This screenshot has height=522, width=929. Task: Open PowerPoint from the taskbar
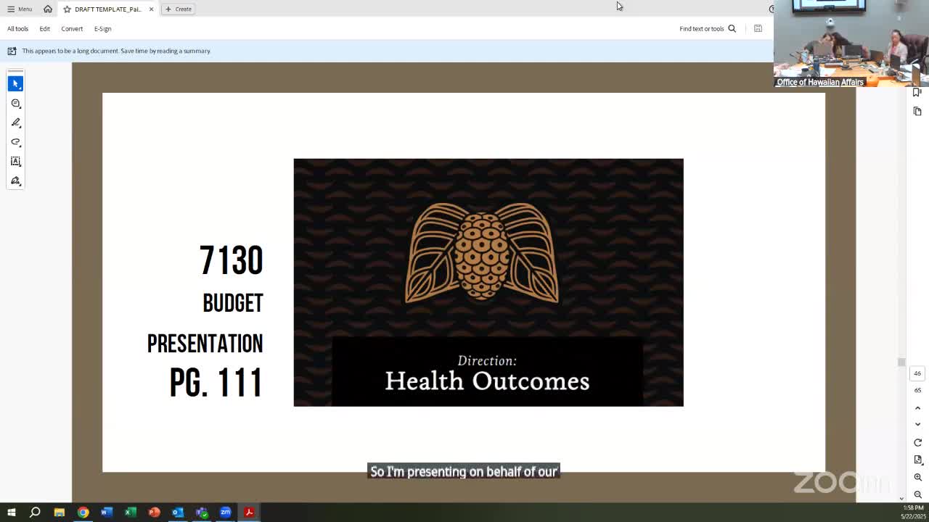click(154, 513)
